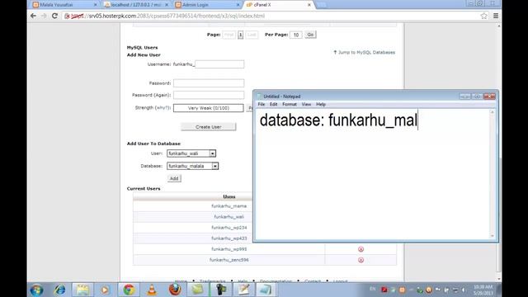Open the Chrome menu icon
The height and width of the screenshot is (297, 528).
[x=496, y=16]
